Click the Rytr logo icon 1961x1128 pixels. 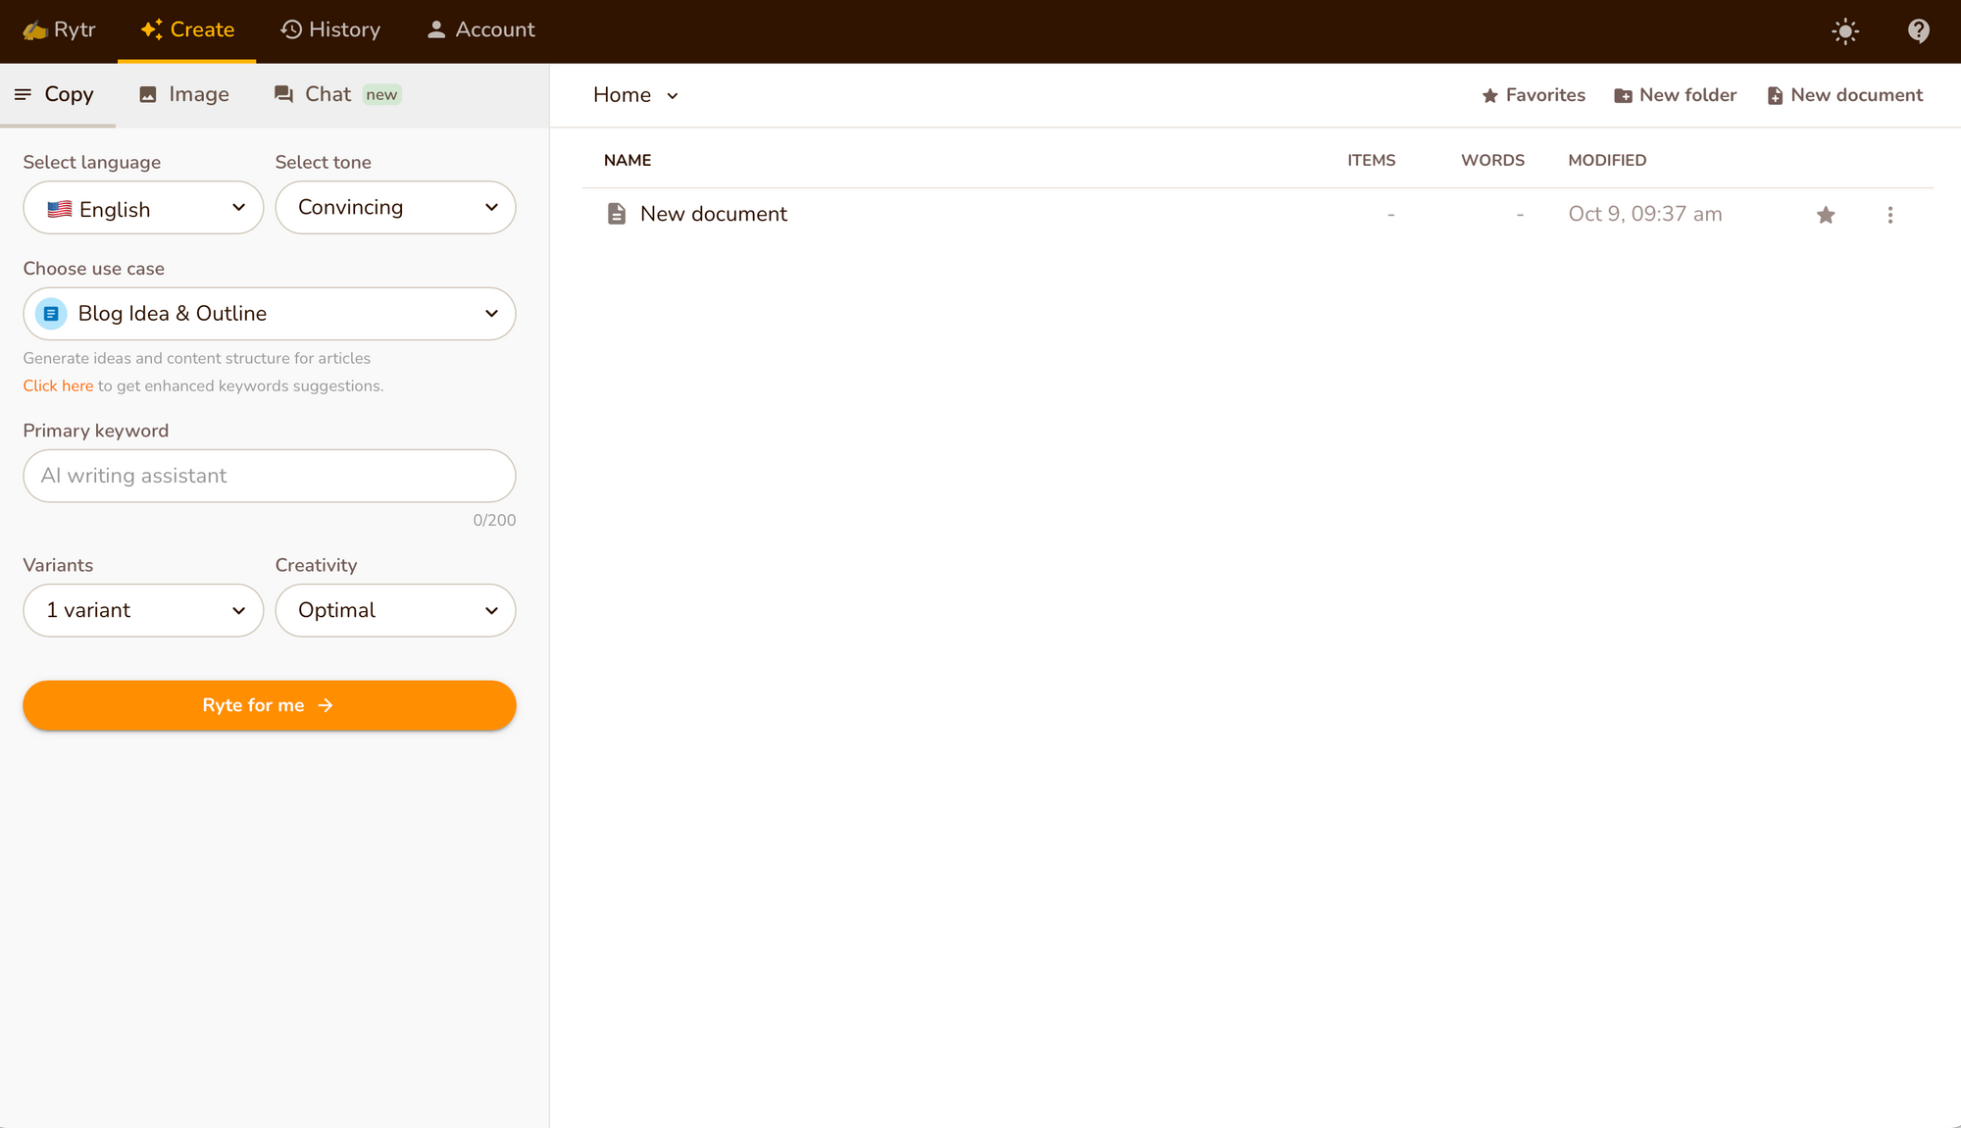[35, 30]
